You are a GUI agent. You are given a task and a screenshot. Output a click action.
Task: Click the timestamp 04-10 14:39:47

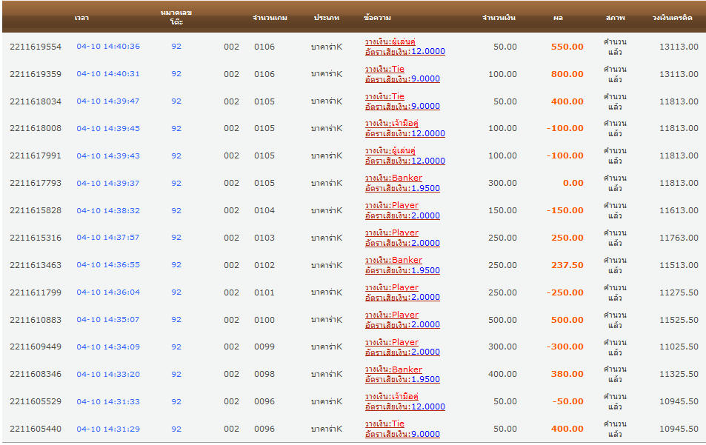[x=107, y=101]
